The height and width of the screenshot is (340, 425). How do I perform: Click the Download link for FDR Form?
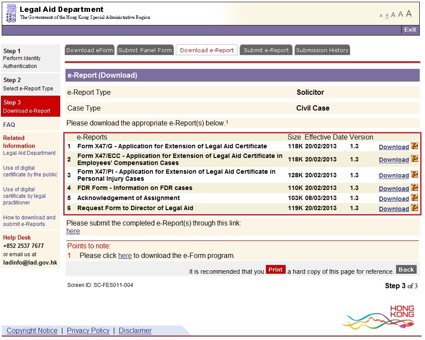tap(394, 189)
